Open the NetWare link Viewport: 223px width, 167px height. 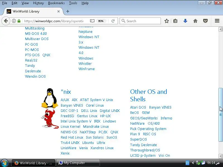pyautogui.click(x=137, y=123)
